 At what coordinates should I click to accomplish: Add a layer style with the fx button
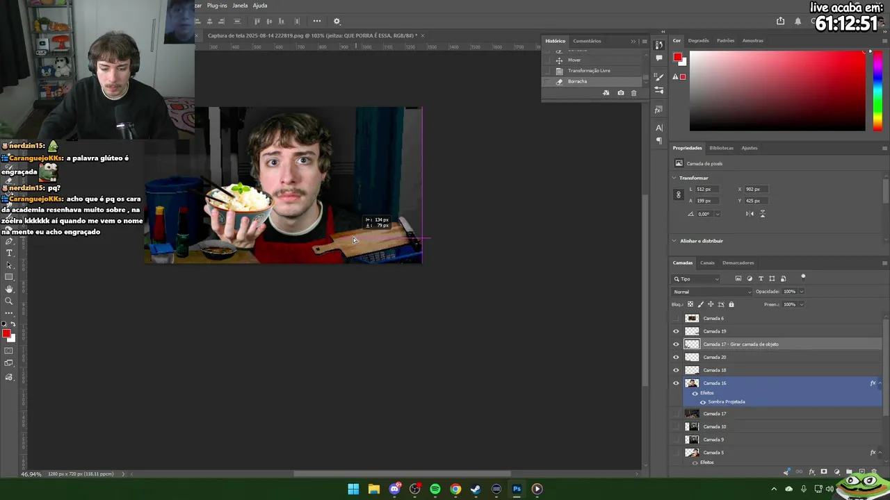[x=811, y=472]
